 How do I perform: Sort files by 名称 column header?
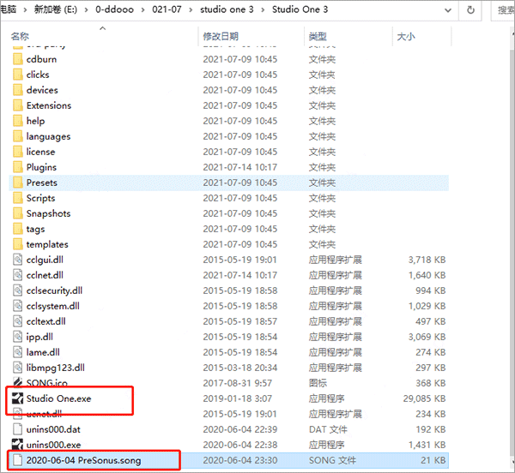tap(20, 37)
